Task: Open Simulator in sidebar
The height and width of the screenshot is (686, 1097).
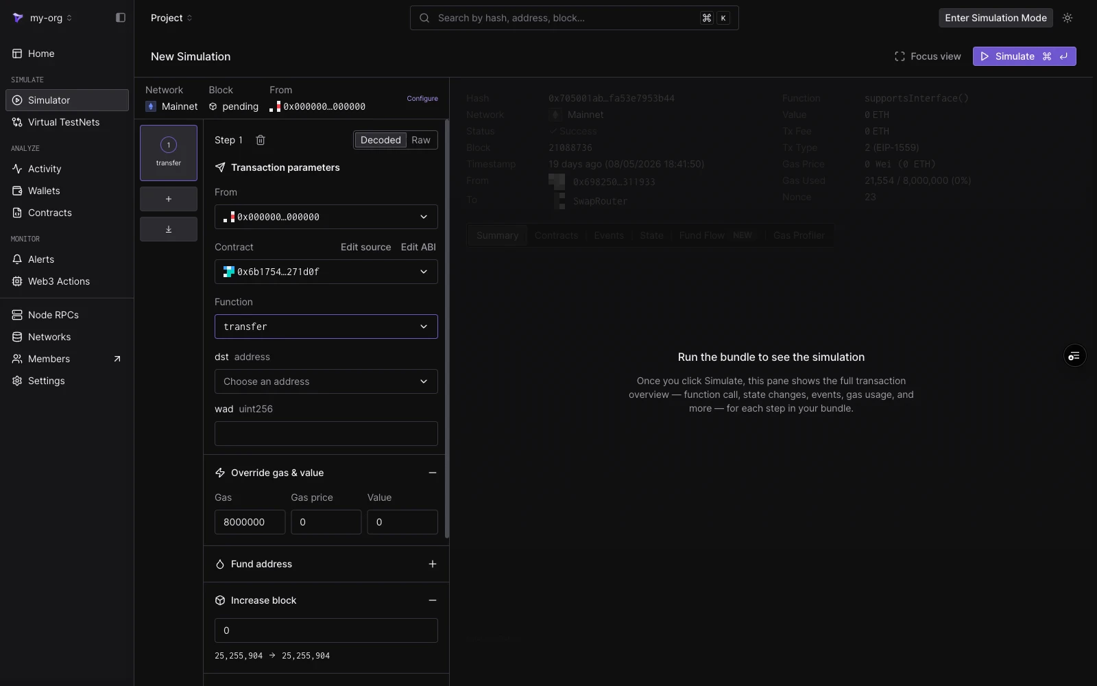Action: coord(67,100)
